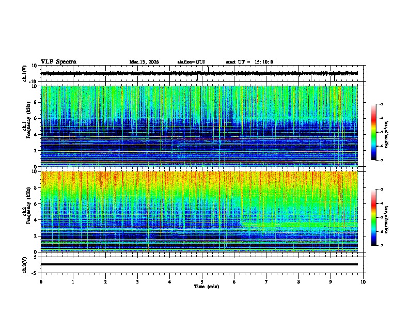Select the date "Mar.13, 2026"
The image size is (409, 316).
144,62
